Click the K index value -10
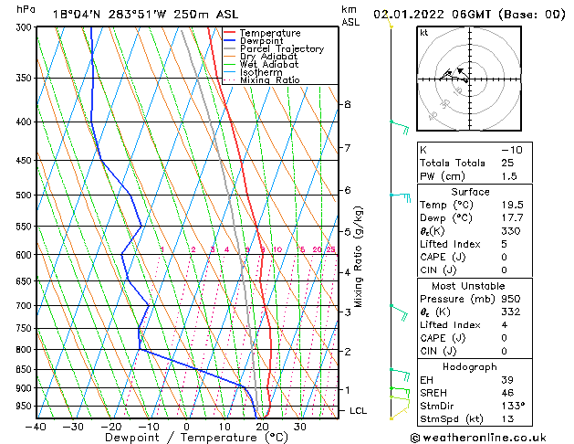574x444 pixels. 512,150
